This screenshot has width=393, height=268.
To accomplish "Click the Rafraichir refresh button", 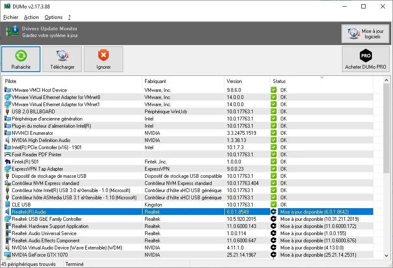I will pos(21,59).
